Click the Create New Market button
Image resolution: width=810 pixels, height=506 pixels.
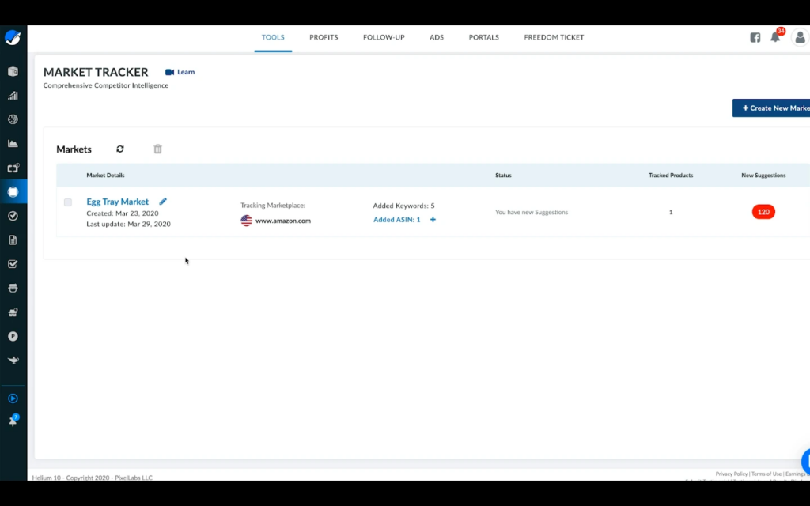click(x=774, y=108)
